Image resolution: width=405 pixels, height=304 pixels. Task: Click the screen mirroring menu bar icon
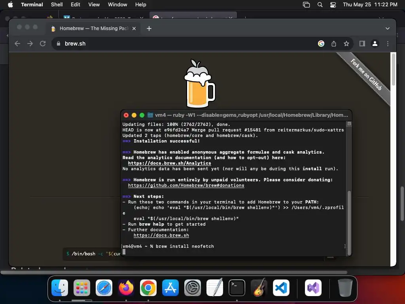tap(307, 5)
